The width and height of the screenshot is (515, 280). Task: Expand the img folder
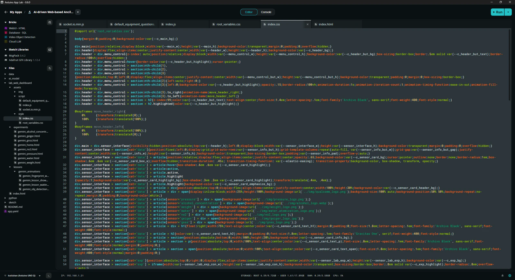coord(15,92)
